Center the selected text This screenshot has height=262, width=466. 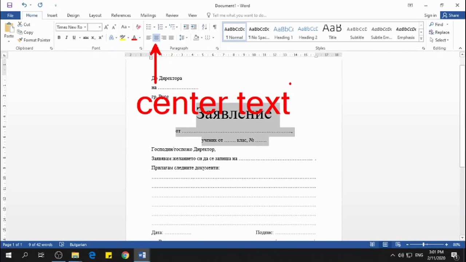click(x=156, y=37)
